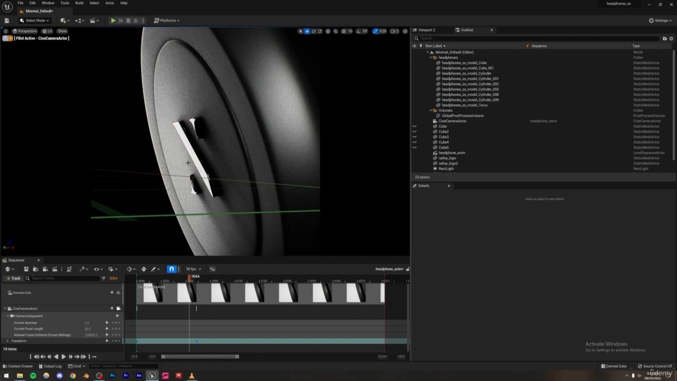This screenshot has height=381, width=677.
Task: Open Sequencer curve editor icon
Action: pyautogui.click(x=212, y=269)
